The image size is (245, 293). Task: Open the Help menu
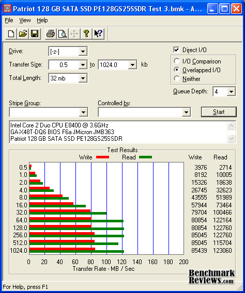tap(42, 20)
